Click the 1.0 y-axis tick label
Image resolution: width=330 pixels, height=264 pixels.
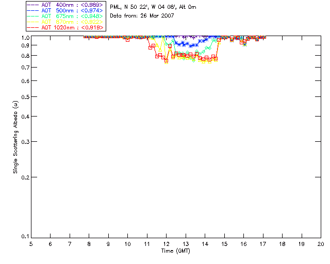pyautogui.click(x=25, y=38)
